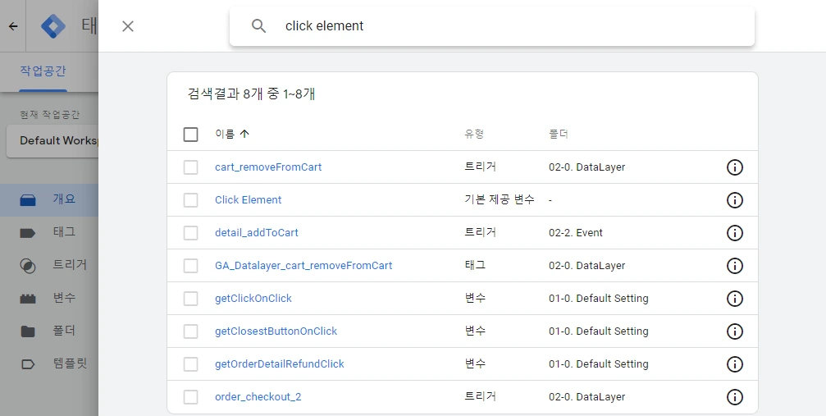826x416 pixels.
Task: Go back using the top-left arrow
Action: (x=13, y=26)
